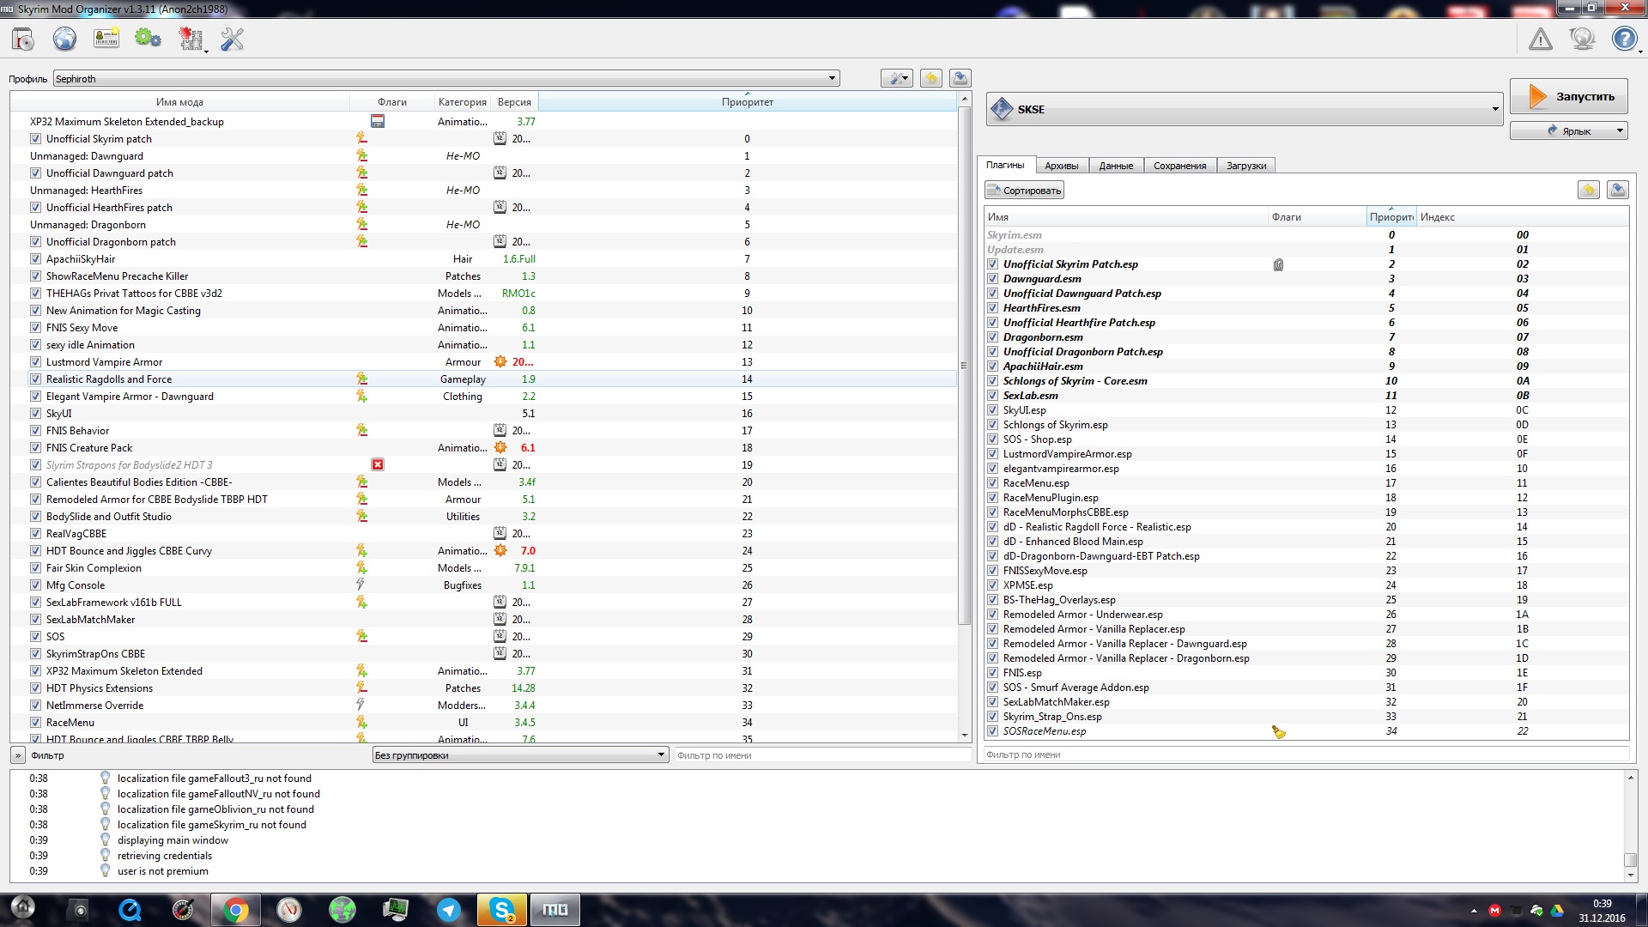This screenshot has width=1648, height=927.
Task: Open the tools icon dropdown arrow
Action: click(207, 51)
